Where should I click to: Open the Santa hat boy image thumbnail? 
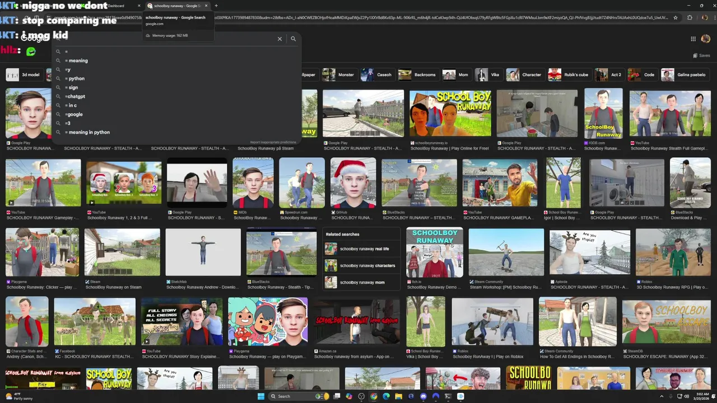click(x=353, y=183)
